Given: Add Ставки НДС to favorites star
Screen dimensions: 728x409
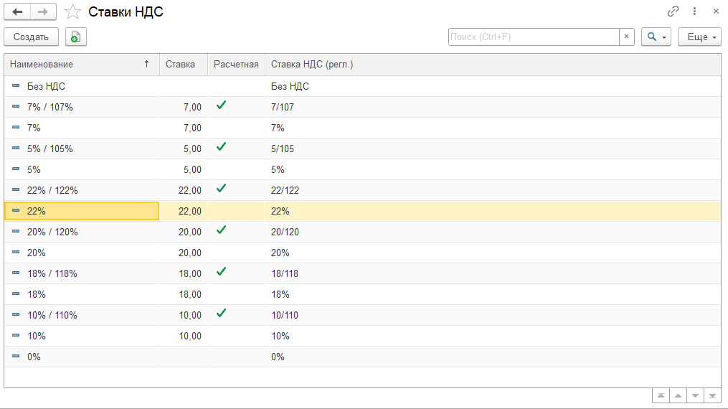Looking at the screenshot, I should tap(72, 12).
